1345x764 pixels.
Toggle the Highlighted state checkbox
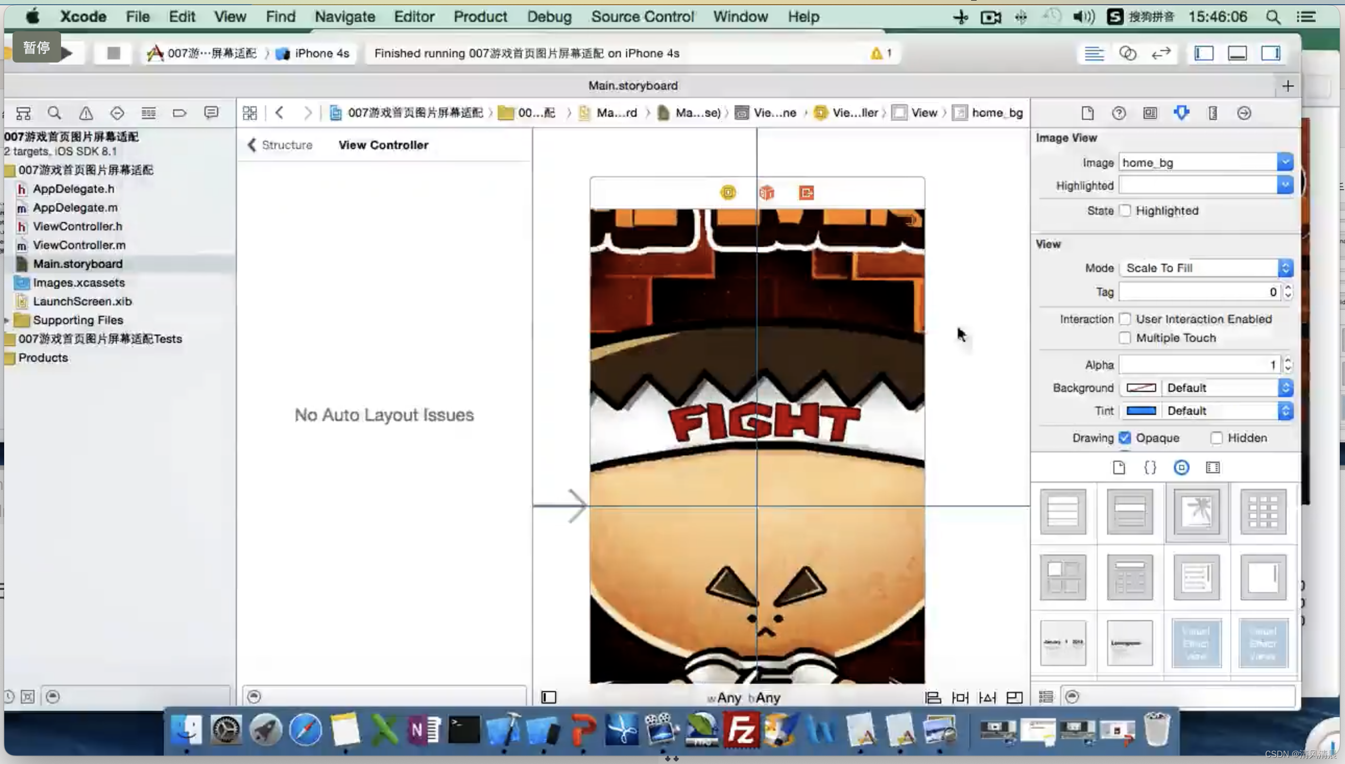[1124, 211]
